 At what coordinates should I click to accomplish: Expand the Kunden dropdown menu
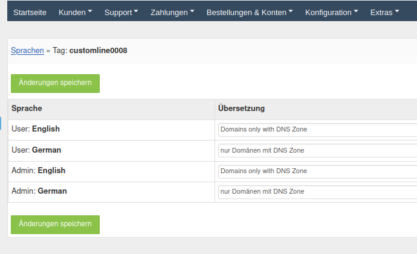click(x=75, y=12)
